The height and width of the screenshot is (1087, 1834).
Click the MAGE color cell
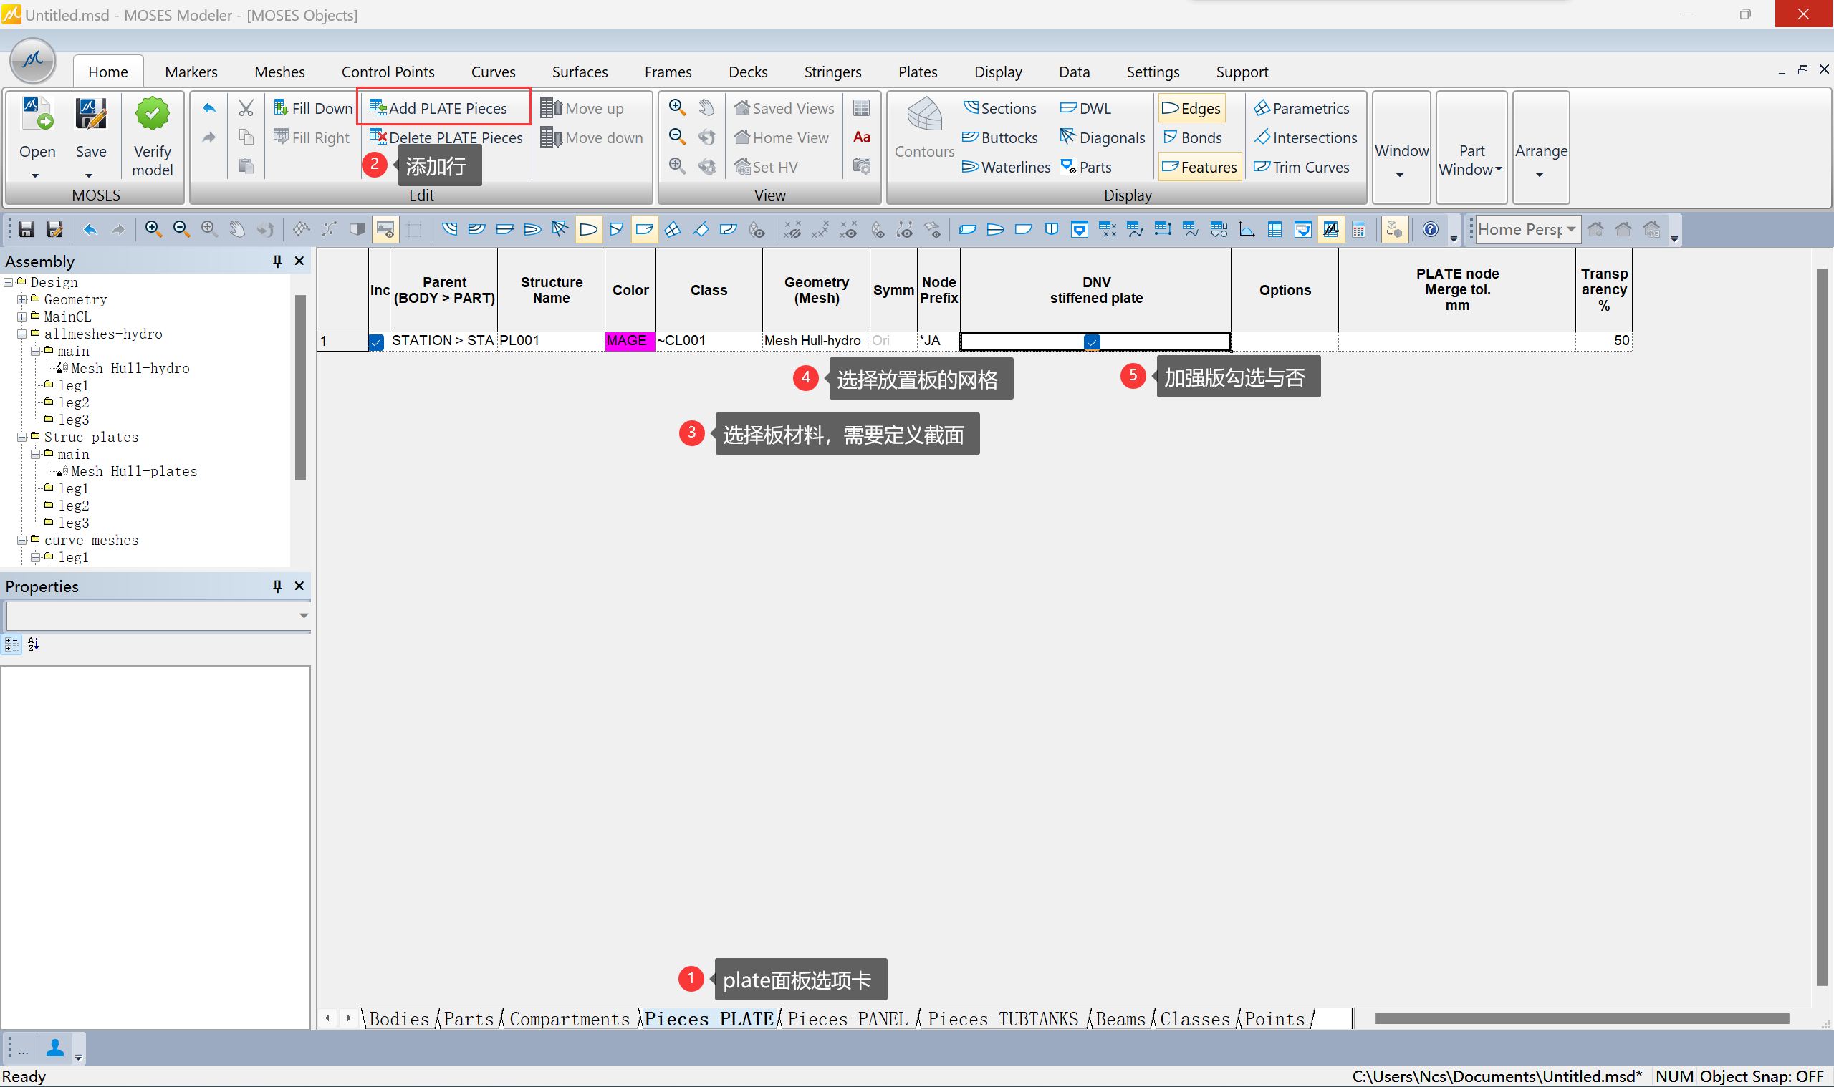(x=629, y=342)
